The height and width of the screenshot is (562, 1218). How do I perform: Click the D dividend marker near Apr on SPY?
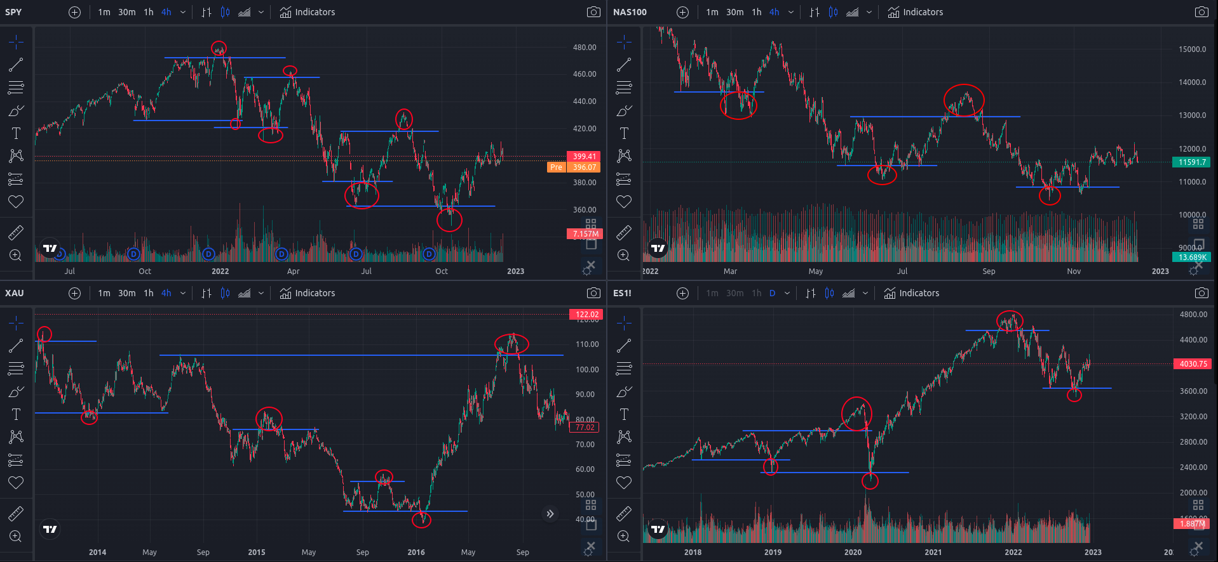click(x=281, y=254)
